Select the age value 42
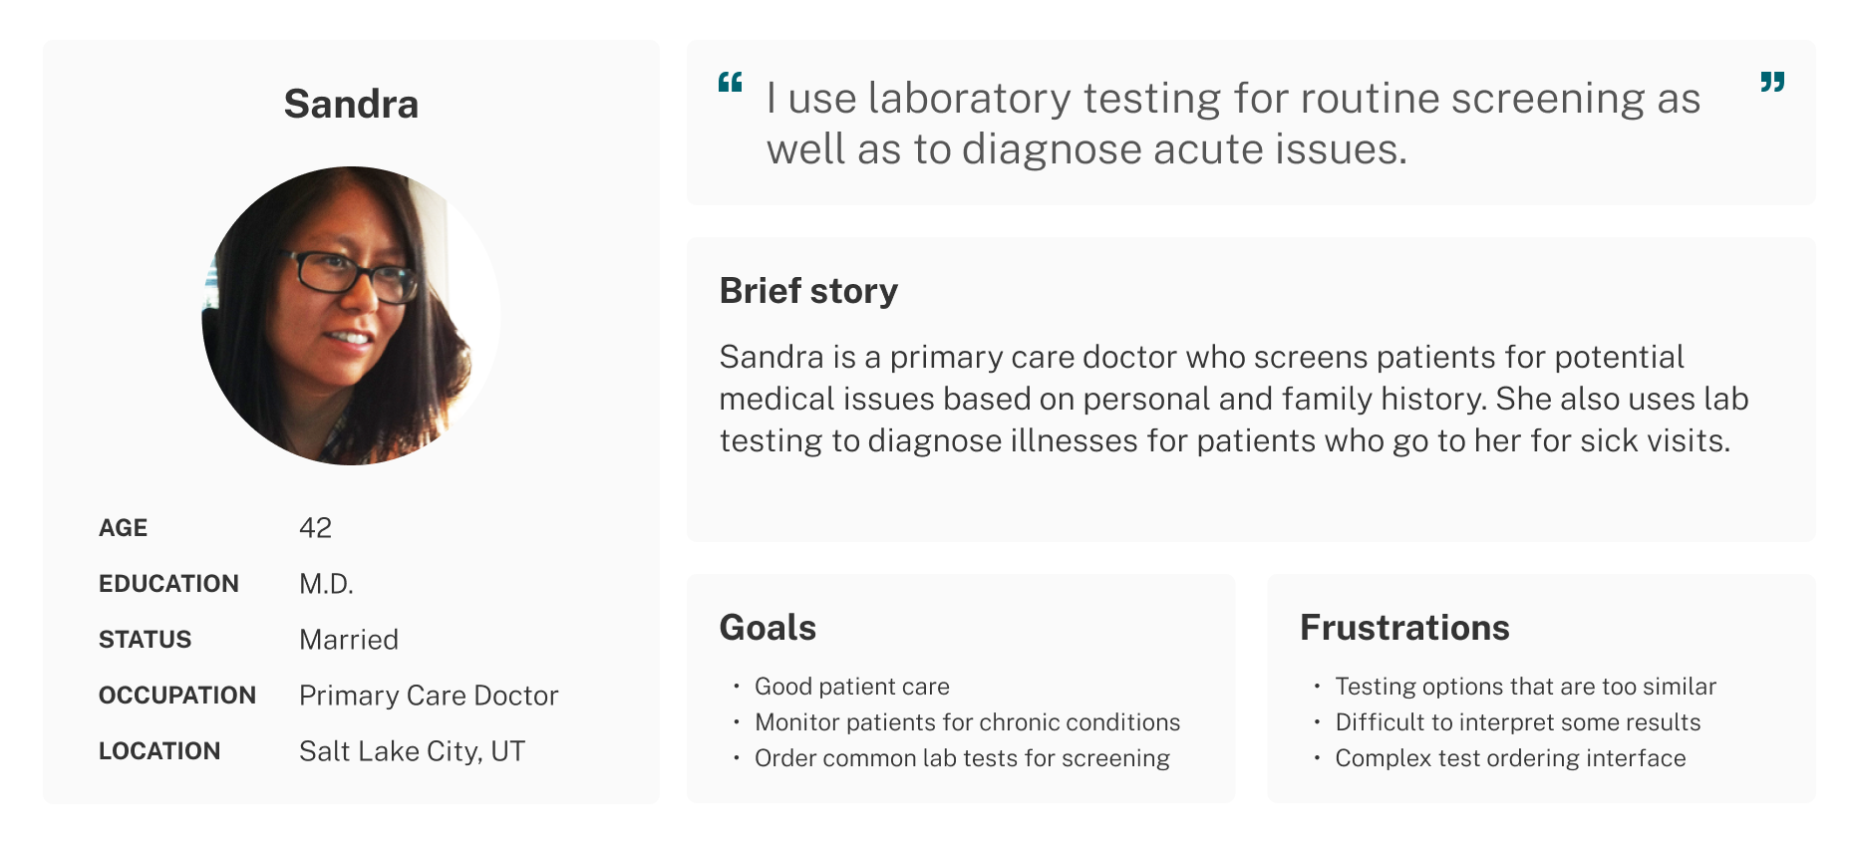The height and width of the screenshot is (844, 1854). tap(315, 528)
